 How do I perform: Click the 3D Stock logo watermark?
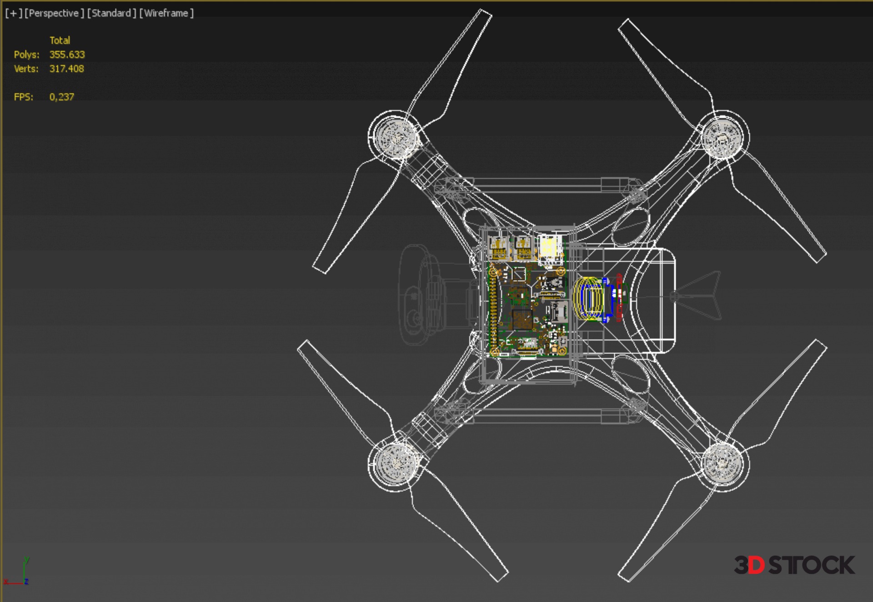coord(794,565)
